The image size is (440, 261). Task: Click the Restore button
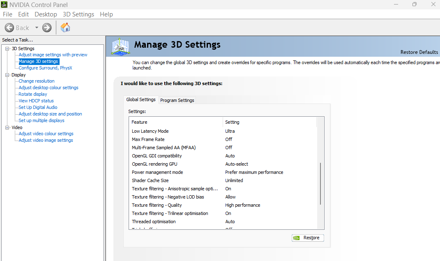tap(308, 238)
